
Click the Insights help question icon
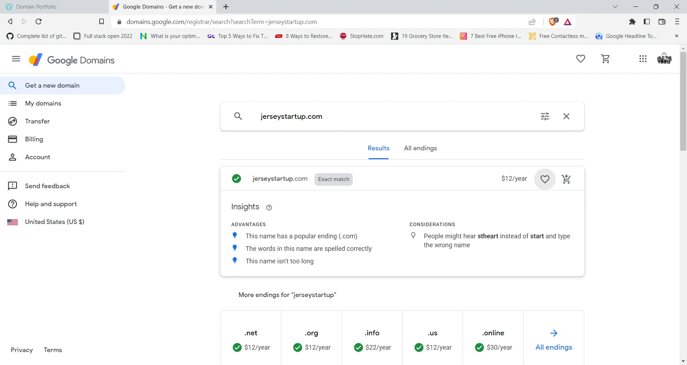269,208
